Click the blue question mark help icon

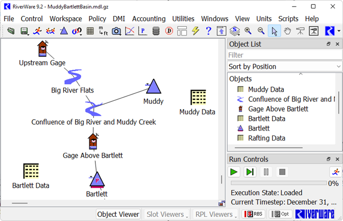(x=208, y=31)
